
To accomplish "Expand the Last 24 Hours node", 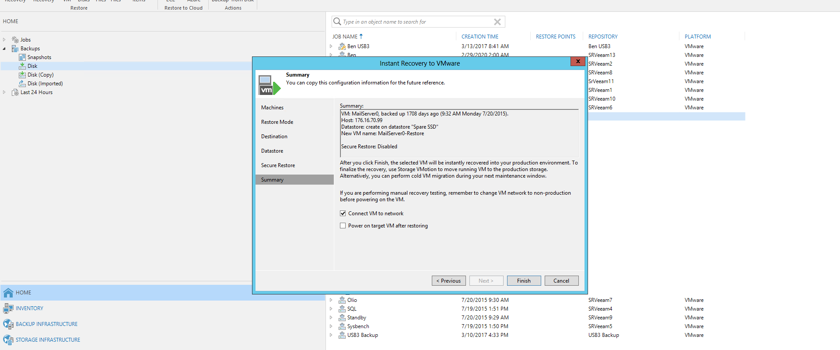I will pyautogui.click(x=4, y=92).
